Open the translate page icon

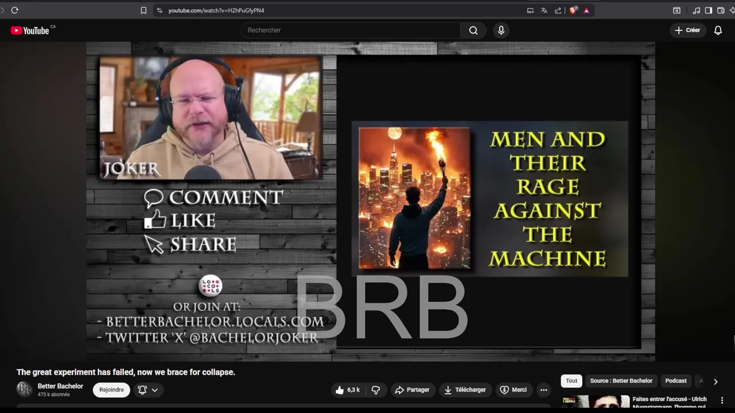pyautogui.click(x=544, y=10)
